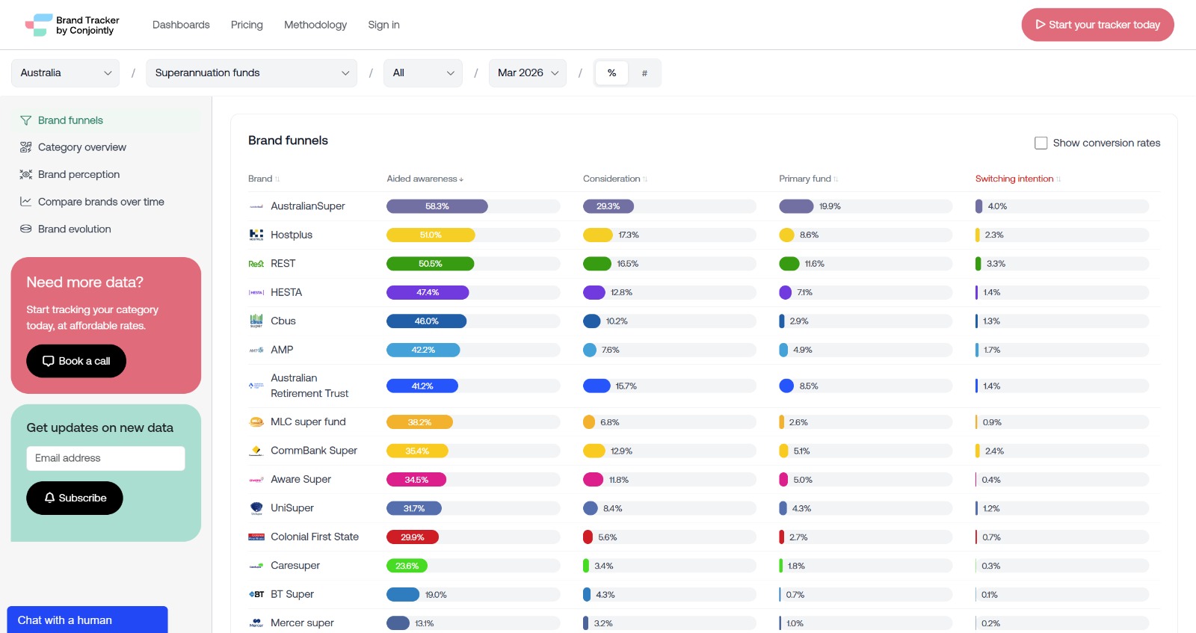Viewport: 1196px width, 633px height.
Task: Open the Sign in page
Action: 383,25
